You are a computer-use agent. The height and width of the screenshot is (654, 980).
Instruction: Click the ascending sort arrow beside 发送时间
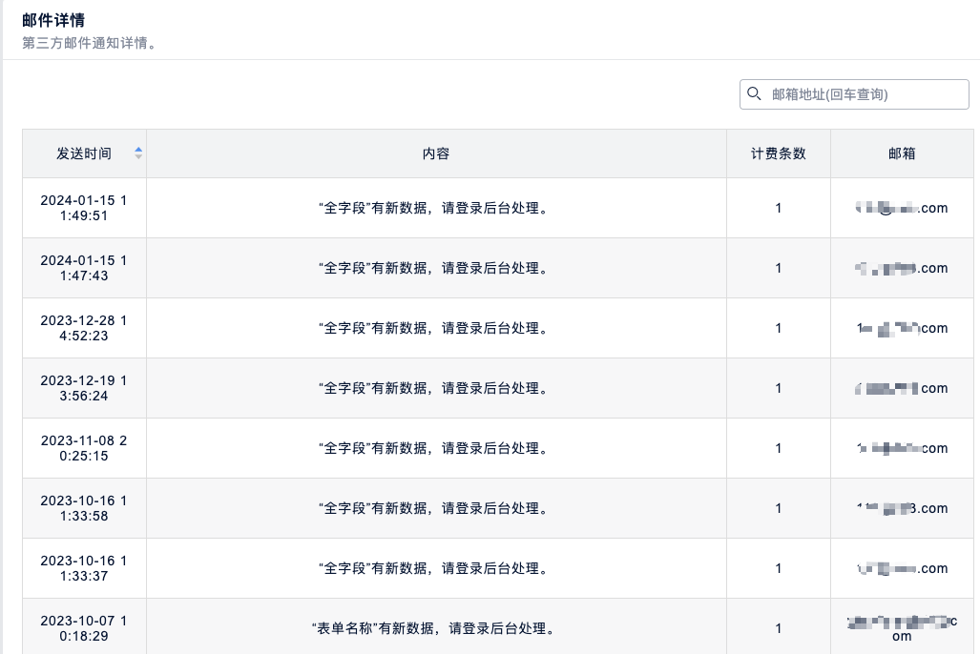click(138, 149)
